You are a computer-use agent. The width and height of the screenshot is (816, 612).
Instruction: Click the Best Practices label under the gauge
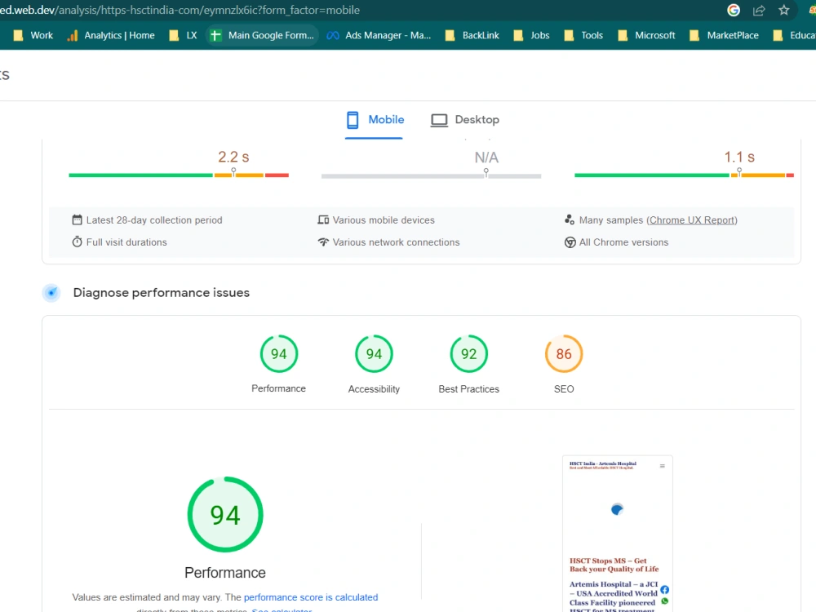(x=469, y=388)
